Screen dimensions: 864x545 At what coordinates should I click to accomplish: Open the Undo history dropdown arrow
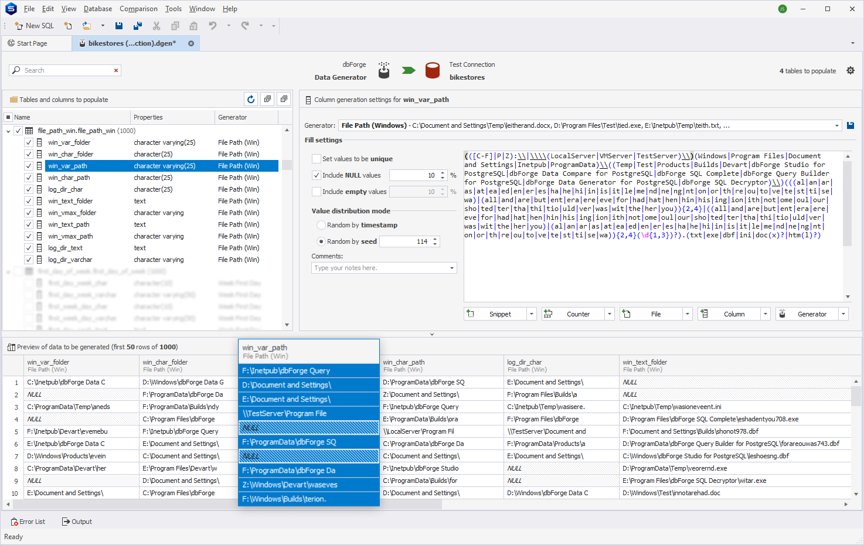[x=229, y=26]
